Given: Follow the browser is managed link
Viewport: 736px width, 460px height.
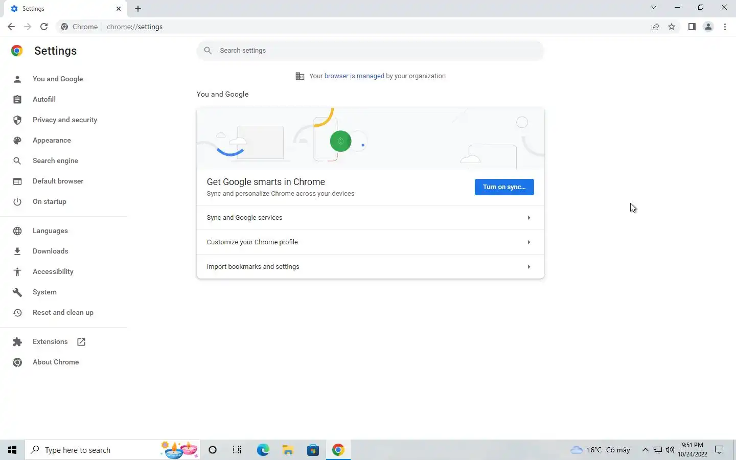Looking at the screenshot, I should [354, 76].
